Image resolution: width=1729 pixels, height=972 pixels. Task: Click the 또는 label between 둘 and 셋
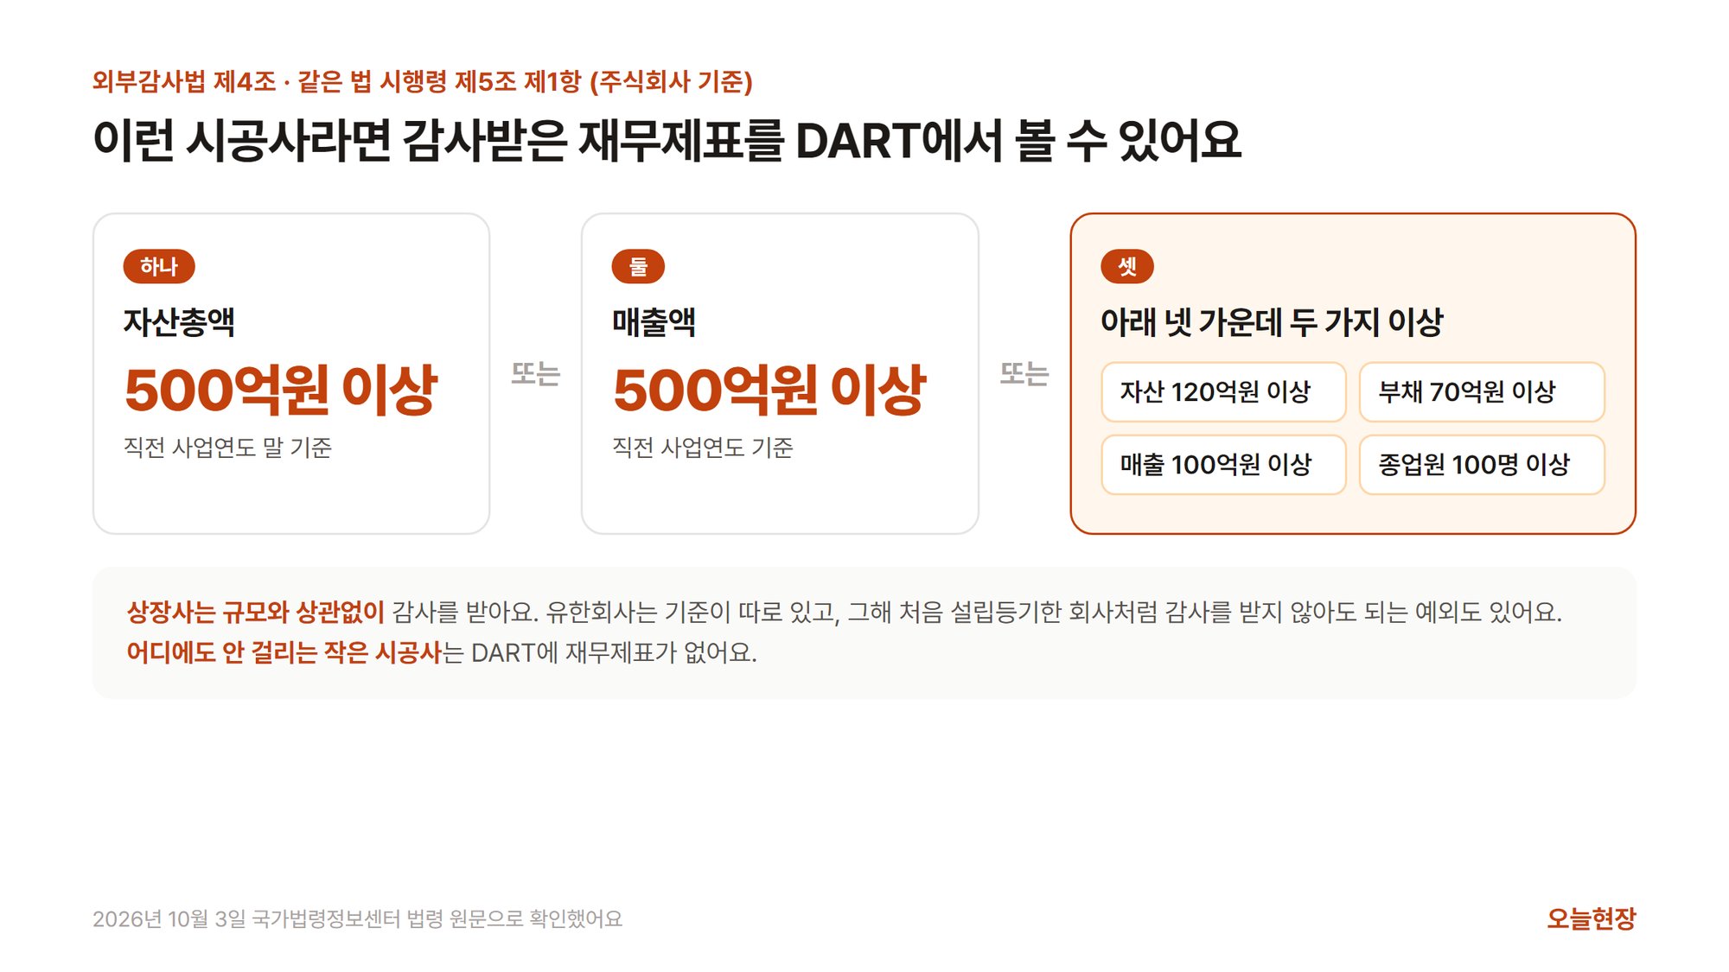(1024, 373)
